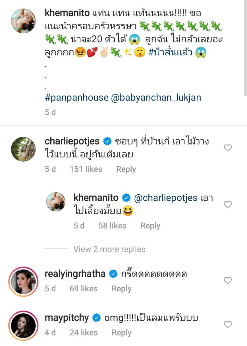Image resolution: width=247 pixels, height=346 pixels.
Task: Tap heart on realyingrhatha's comment
Action: [228, 281]
